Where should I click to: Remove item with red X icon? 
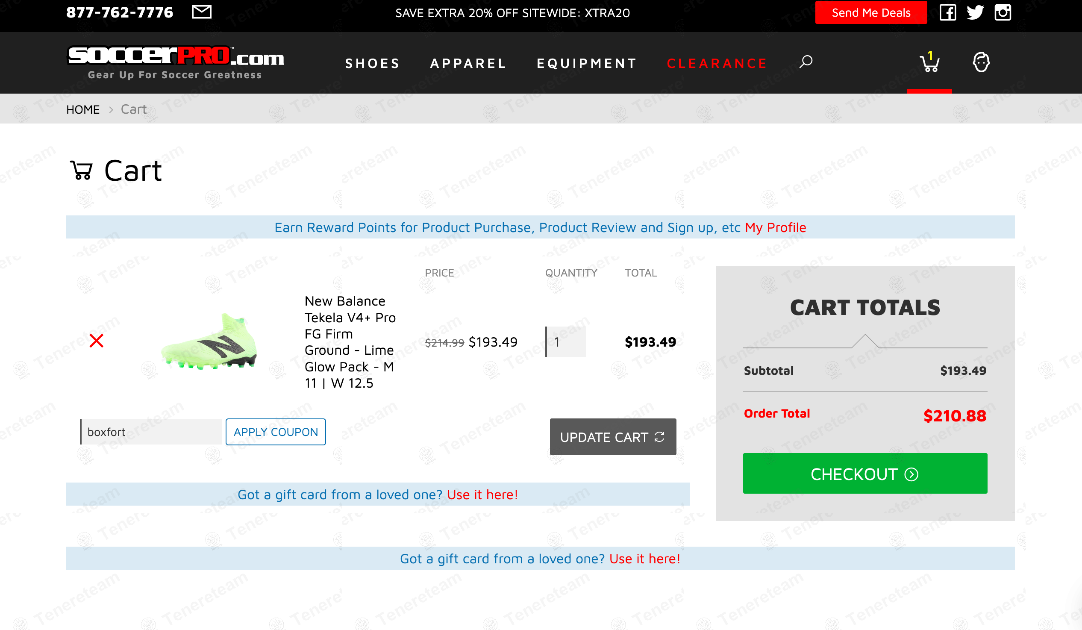pyautogui.click(x=97, y=341)
